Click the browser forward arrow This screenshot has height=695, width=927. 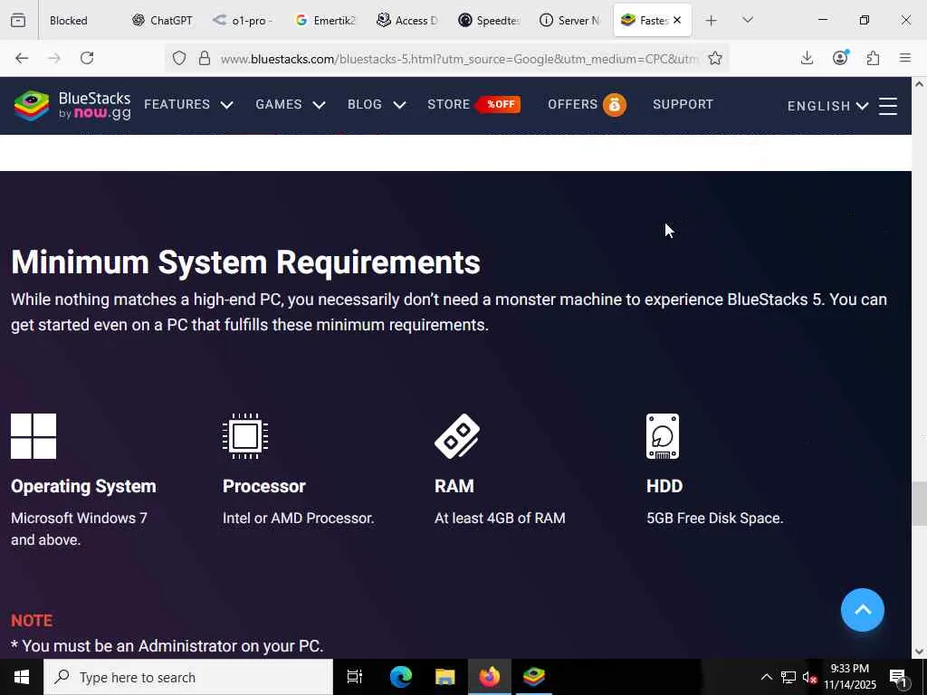pyautogui.click(x=54, y=58)
